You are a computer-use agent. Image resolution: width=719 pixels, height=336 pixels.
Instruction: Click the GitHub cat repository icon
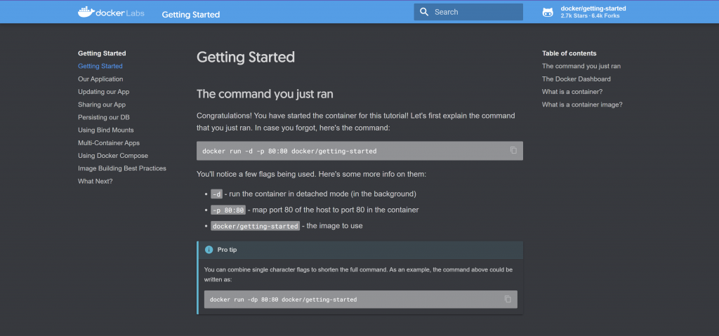pos(548,12)
